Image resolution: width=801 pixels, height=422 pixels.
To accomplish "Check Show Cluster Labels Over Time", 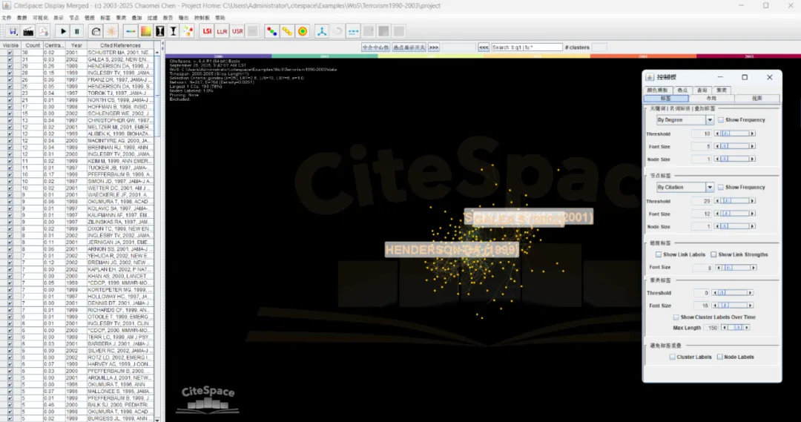I will point(676,317).
